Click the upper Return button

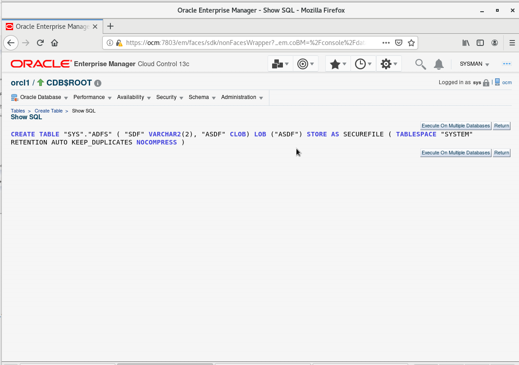pos(501,126)
